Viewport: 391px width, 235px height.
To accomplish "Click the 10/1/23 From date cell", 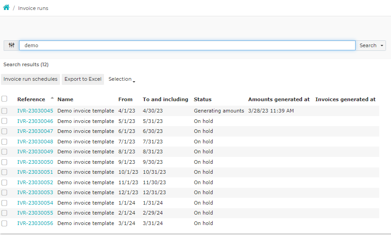I will pos(128,172).
